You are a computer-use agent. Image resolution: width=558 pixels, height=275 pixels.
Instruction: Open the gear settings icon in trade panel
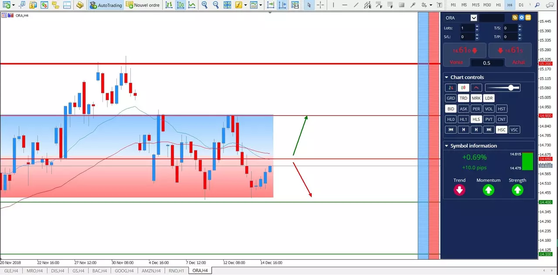tap(521, 18)
